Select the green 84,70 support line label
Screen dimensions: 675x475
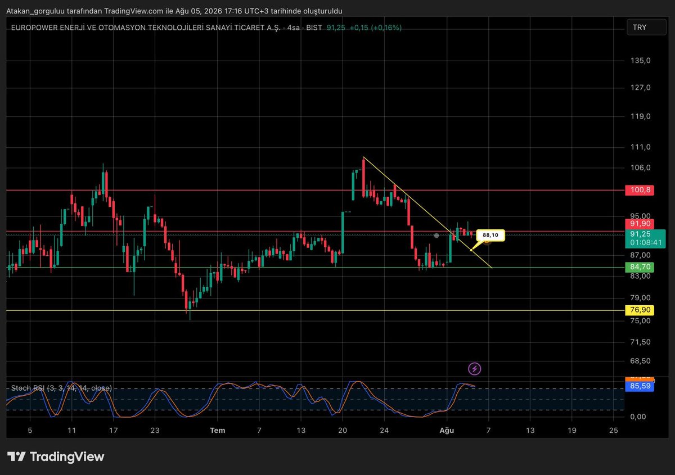[640, 267]
